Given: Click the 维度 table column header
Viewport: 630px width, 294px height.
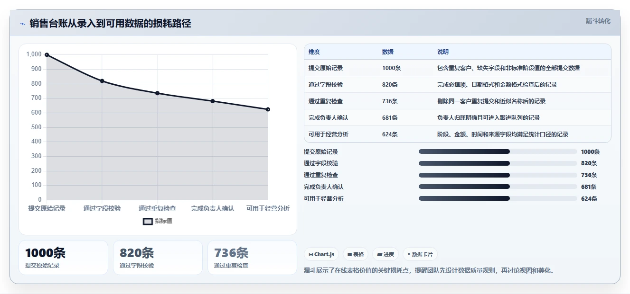Looking at the screenshot, I should tap(314, 52).
